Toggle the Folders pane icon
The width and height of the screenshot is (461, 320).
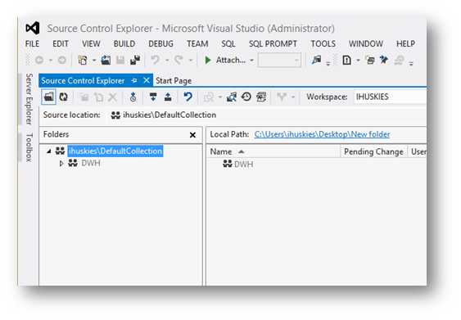click(48, 97)
